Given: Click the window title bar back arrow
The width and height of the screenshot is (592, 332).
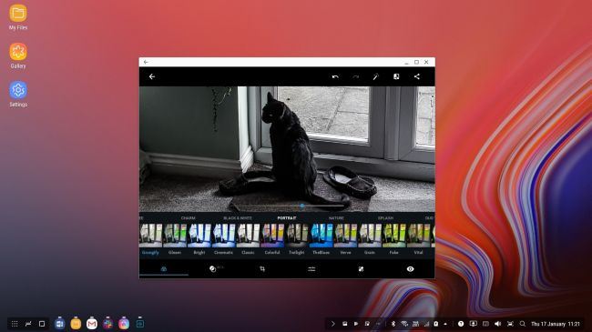Looking at the screenshot, I should (x=146, y=62).
